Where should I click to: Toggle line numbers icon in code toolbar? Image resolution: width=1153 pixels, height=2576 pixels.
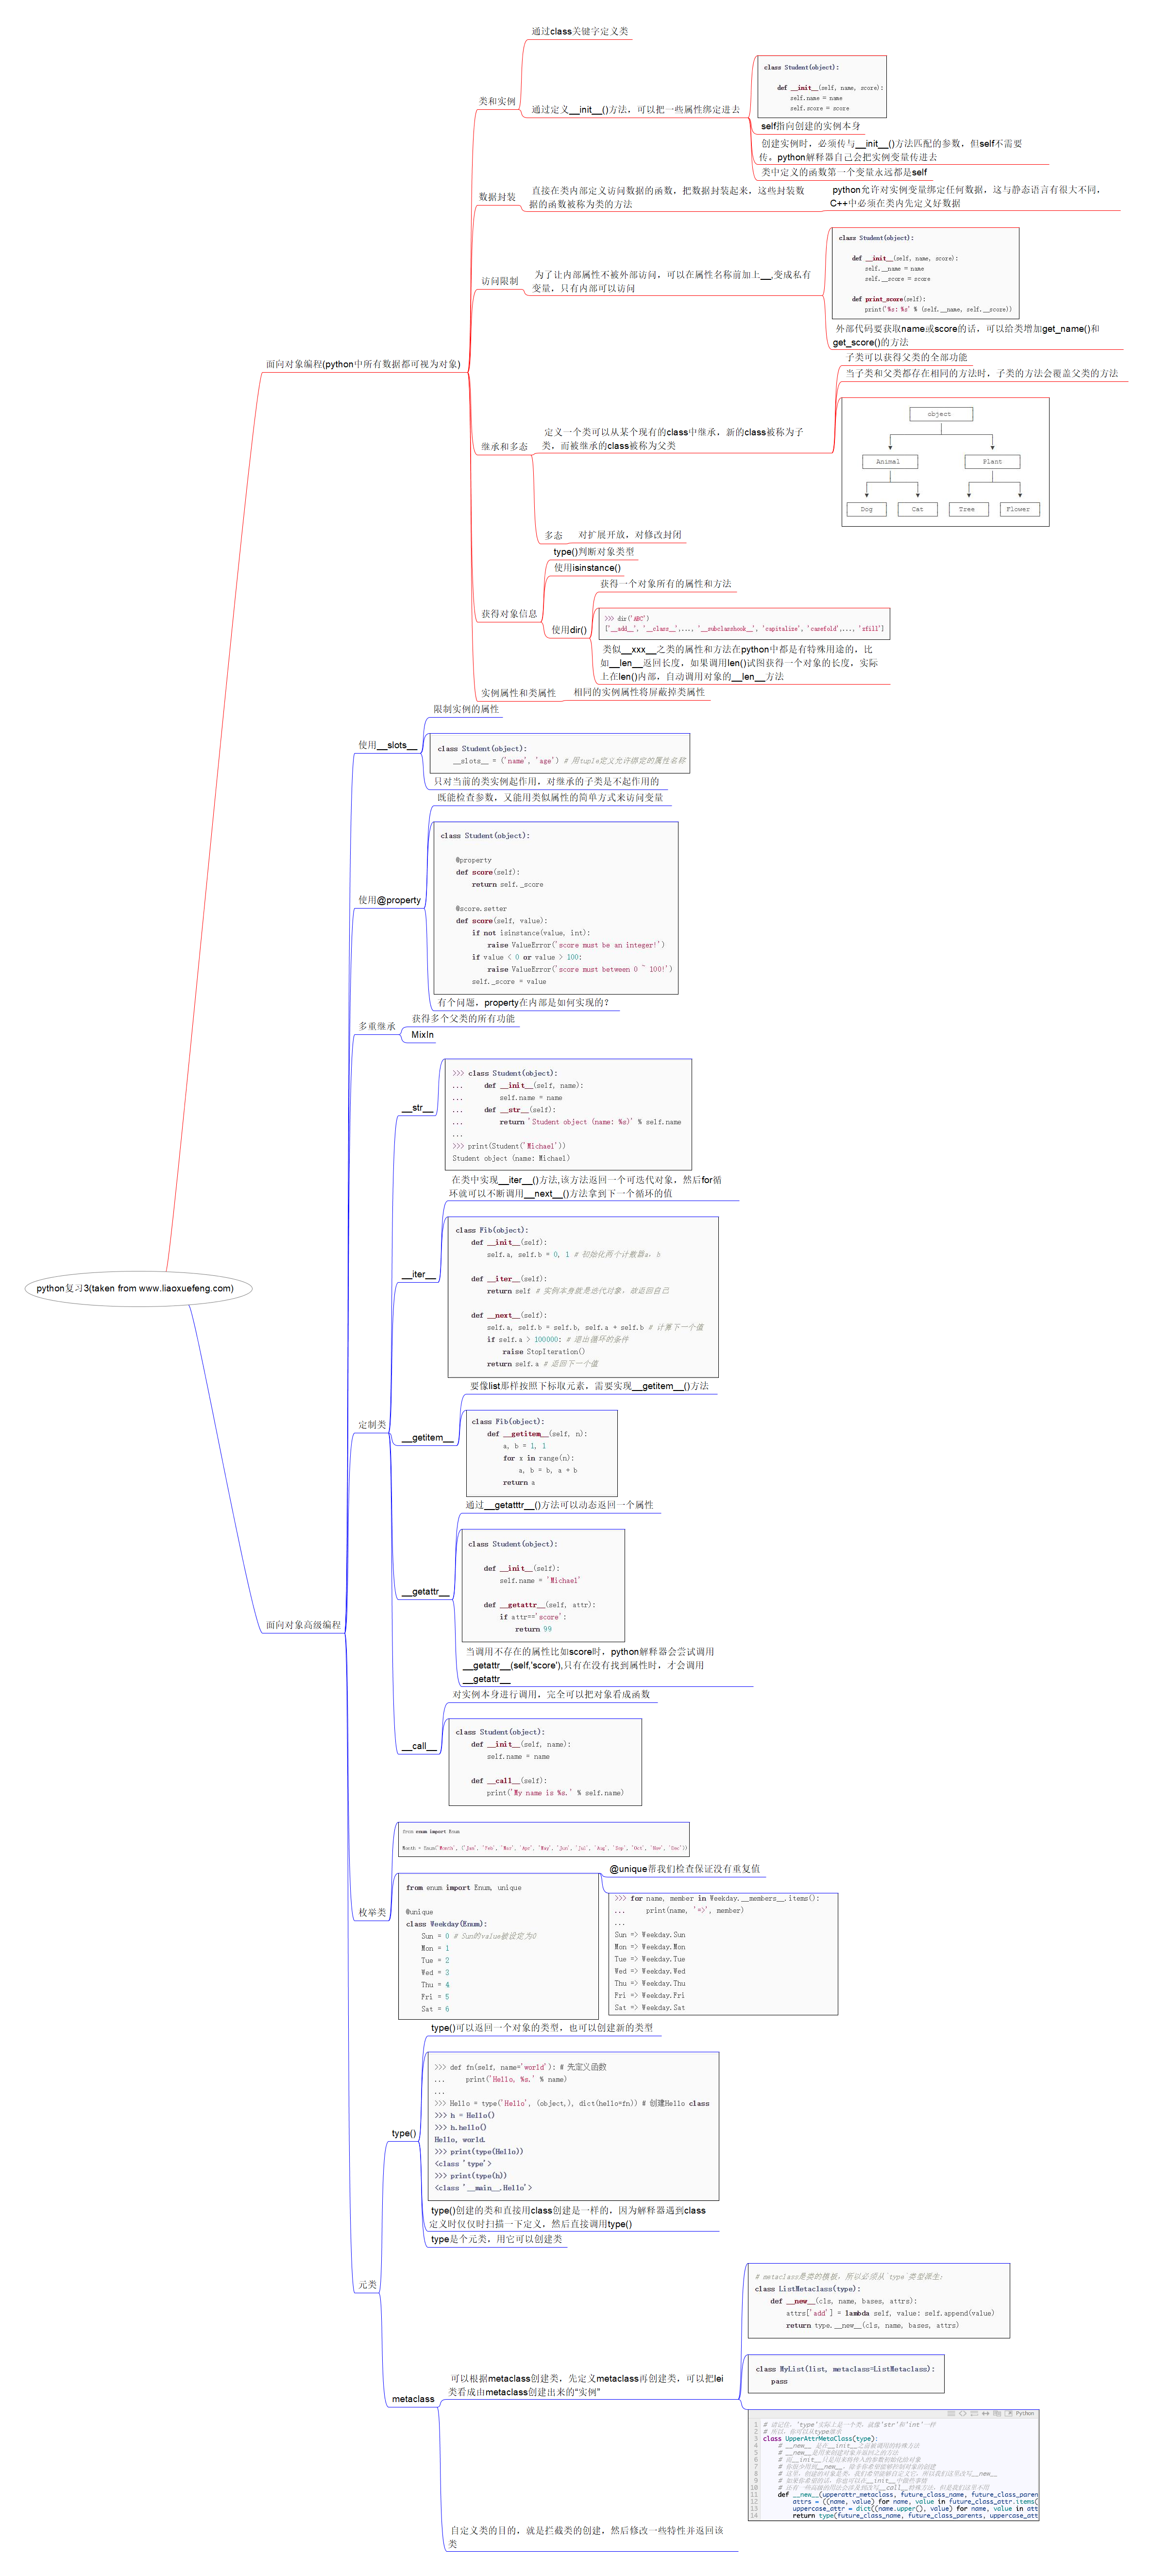tap(951, 2414)
